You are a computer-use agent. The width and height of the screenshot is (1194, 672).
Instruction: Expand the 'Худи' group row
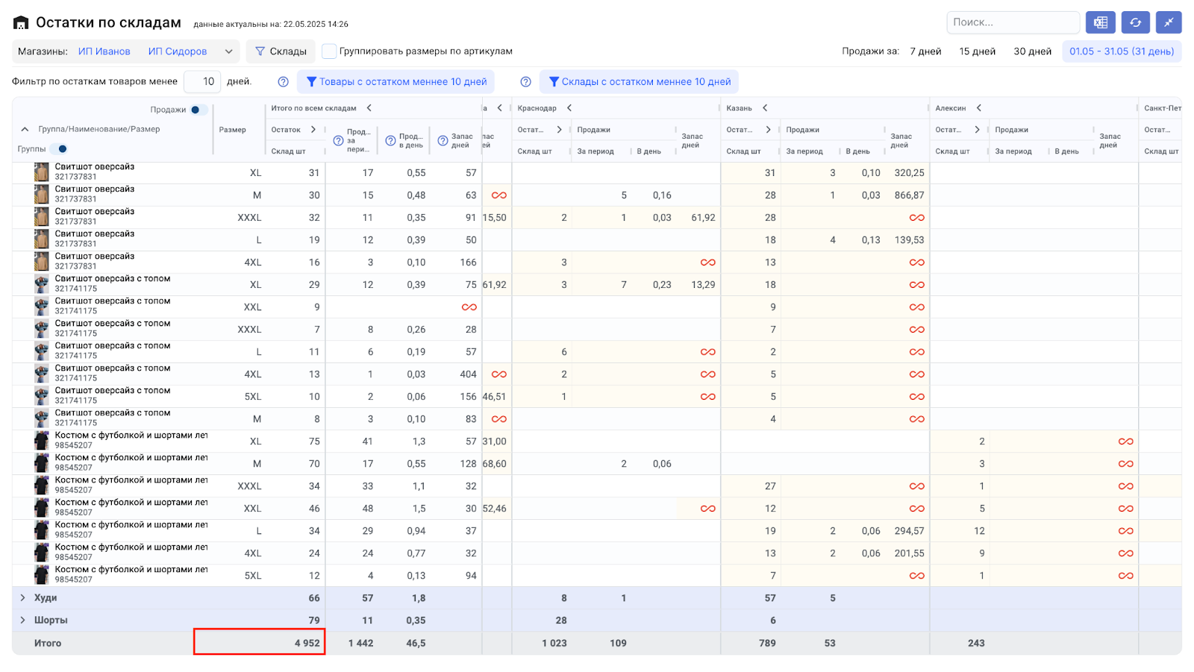coord(22,598)
